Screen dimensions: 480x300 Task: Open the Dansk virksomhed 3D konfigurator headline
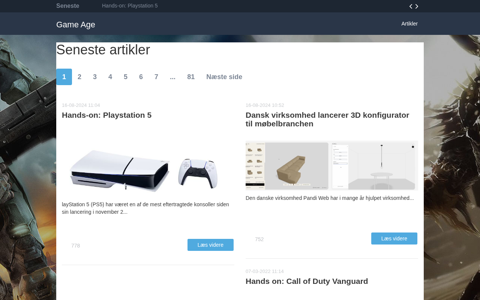pos(327,119)
